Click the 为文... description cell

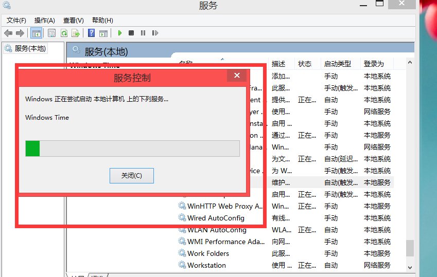click(281, 159)
